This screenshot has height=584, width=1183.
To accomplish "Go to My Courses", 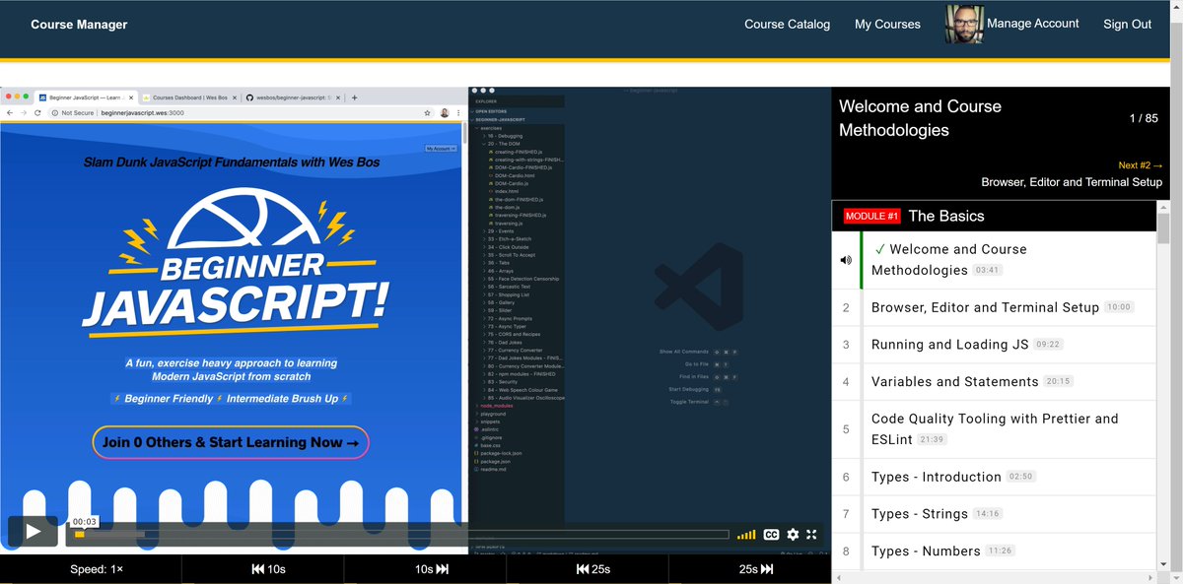I will [x=887, y=25].
